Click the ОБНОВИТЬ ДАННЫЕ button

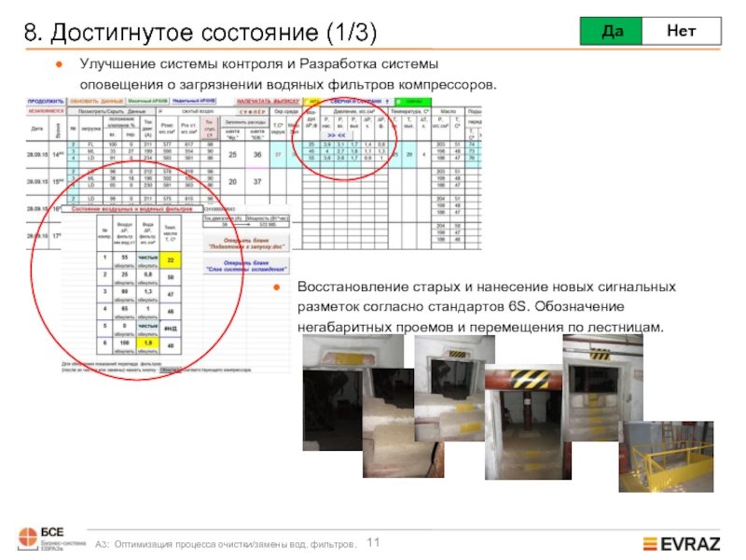click(97, 102)
